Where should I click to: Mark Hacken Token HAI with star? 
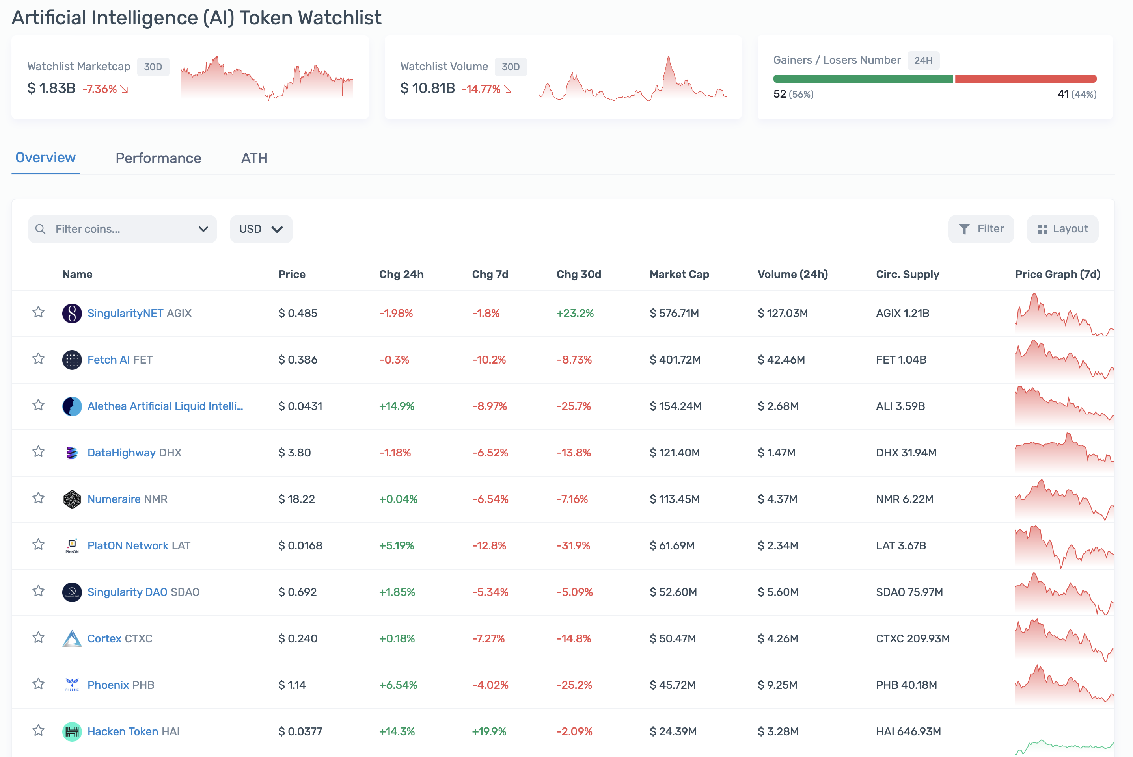point(39,731)
